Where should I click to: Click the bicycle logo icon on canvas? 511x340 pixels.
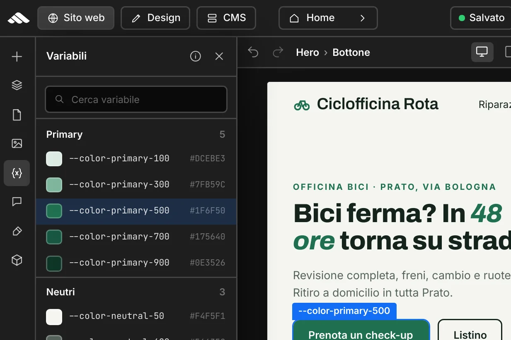pyautogui.click(x=302, y=105)
